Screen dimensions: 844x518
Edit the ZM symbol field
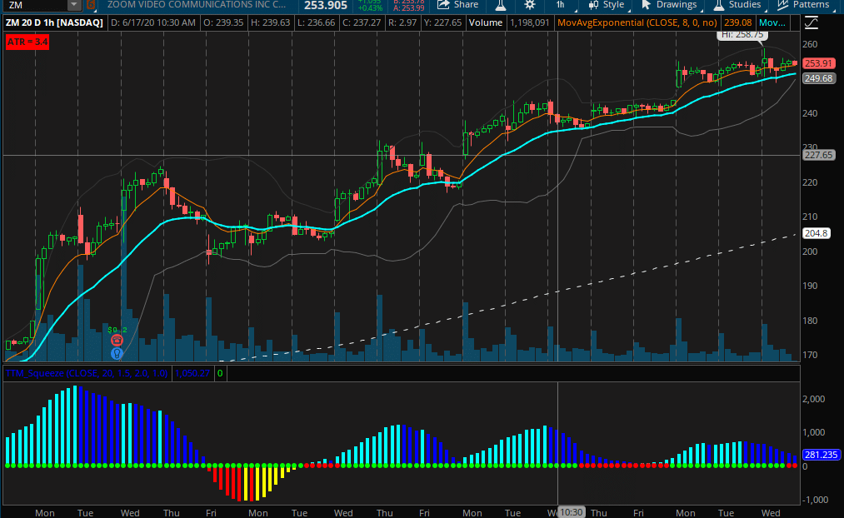tap(36, 5)
